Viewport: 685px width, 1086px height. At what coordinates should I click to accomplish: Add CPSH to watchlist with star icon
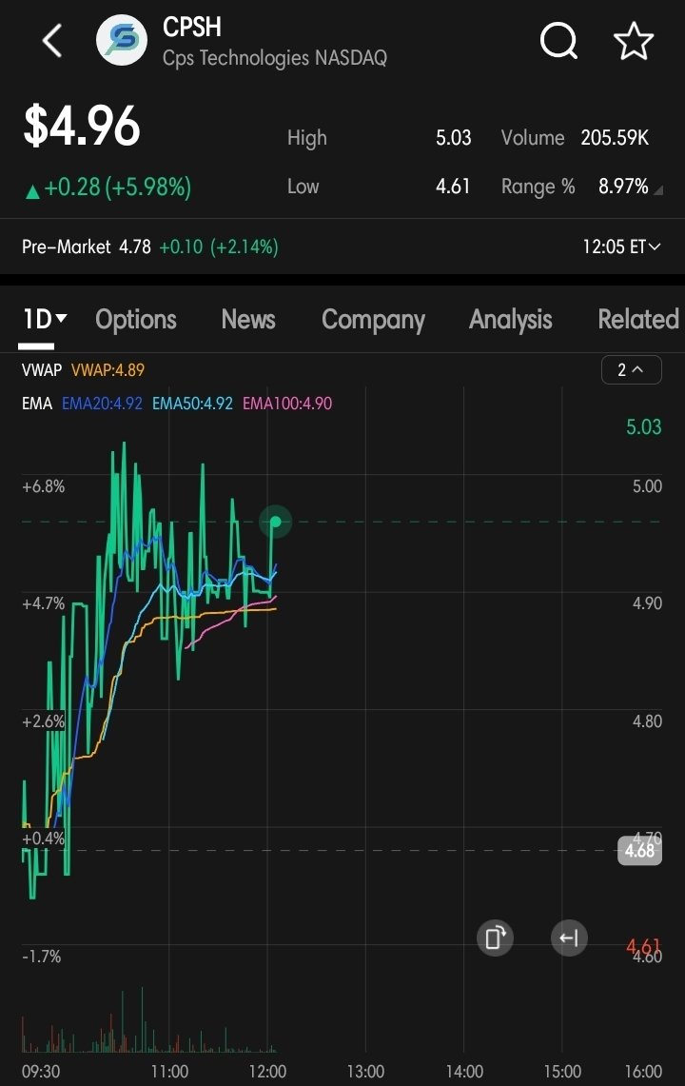click(x=633, y=41)
